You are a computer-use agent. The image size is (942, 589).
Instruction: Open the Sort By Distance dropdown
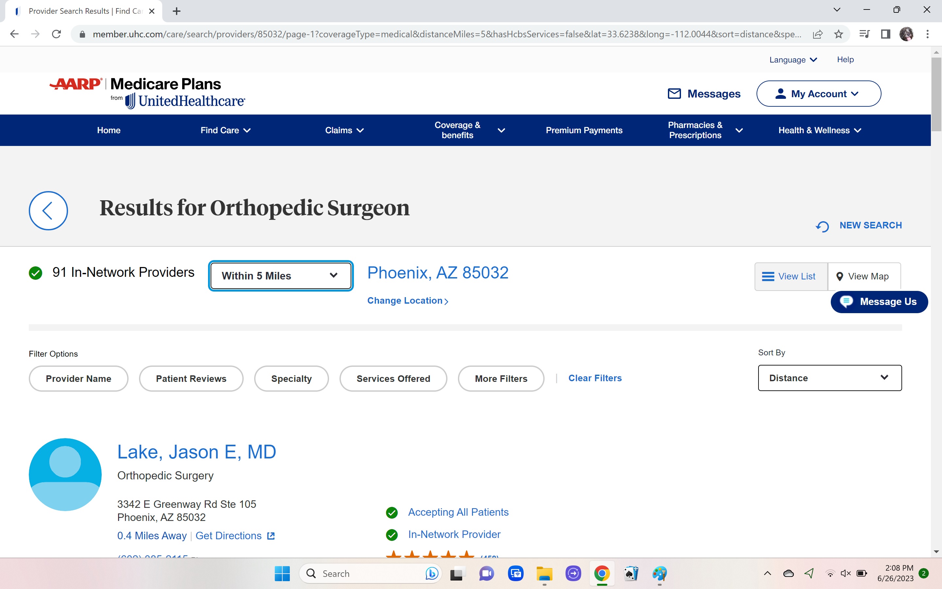[829, 378]
